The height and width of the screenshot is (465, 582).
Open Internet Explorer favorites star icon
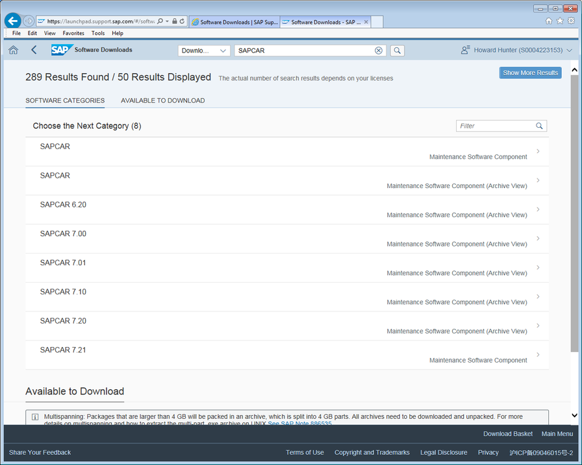(559, 21)
